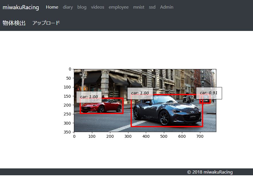Click the miwakuRacing brand logo link
253x181 pixels.
click(21, 7)
